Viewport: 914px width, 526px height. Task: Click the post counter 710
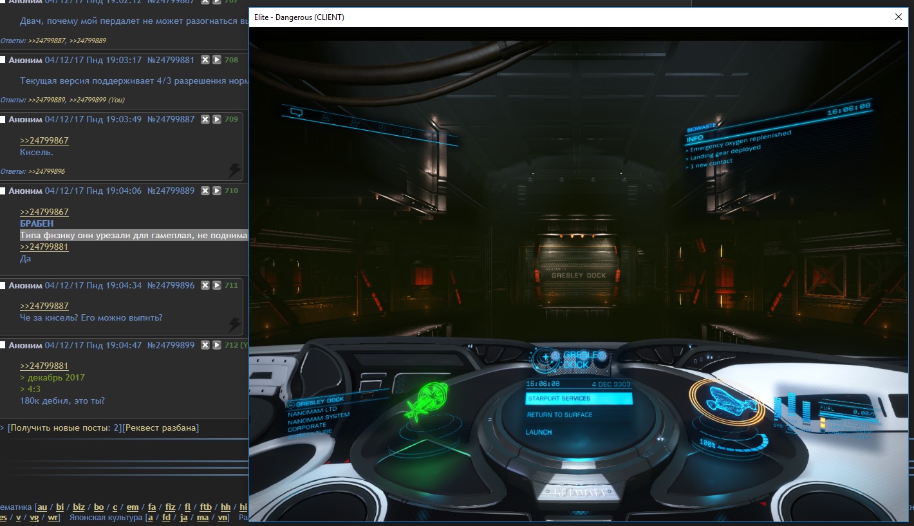coord(230,191)
